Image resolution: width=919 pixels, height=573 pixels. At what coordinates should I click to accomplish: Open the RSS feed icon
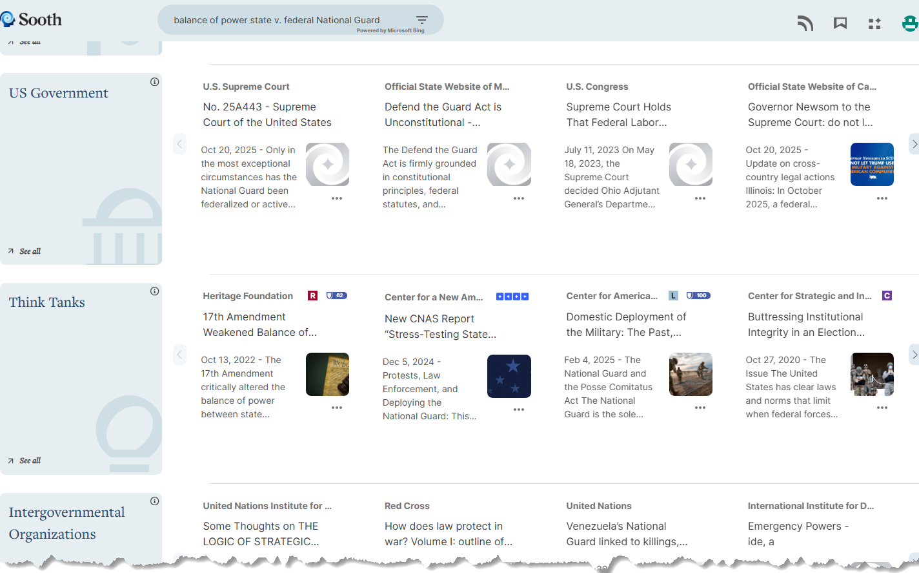click(x=805, y=24)
